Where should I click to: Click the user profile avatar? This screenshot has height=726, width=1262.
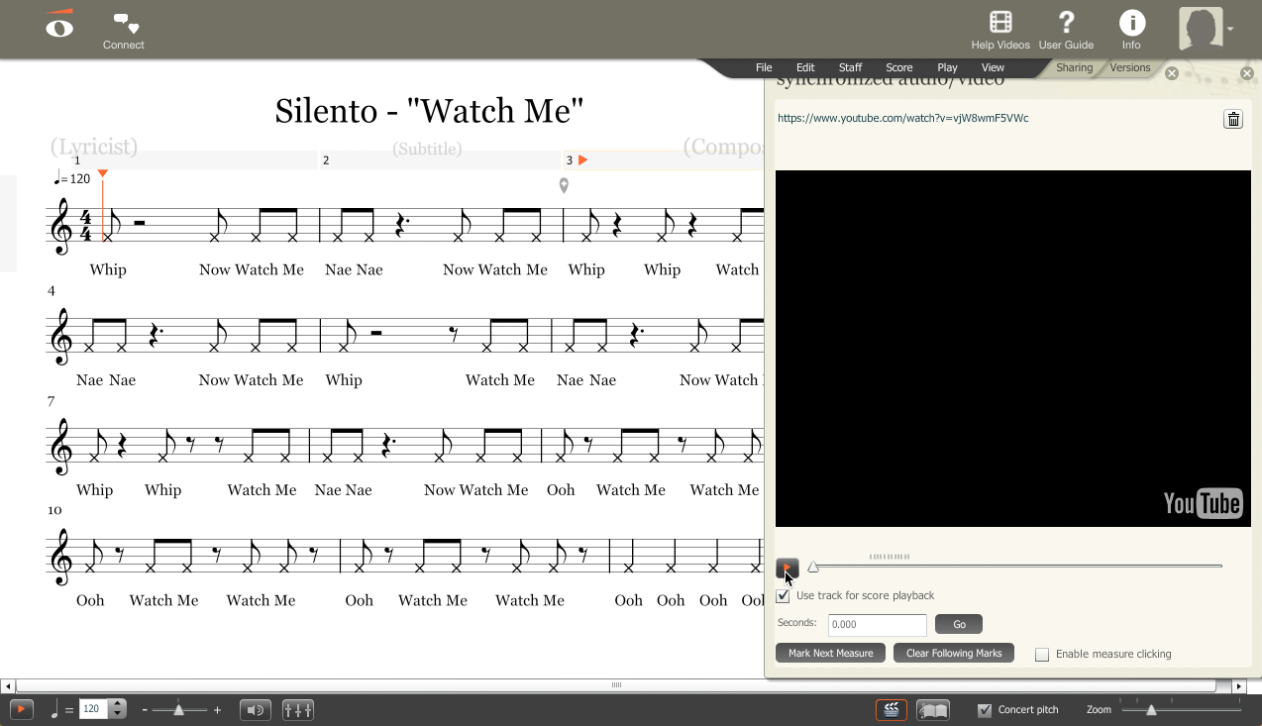point(1200,29)
